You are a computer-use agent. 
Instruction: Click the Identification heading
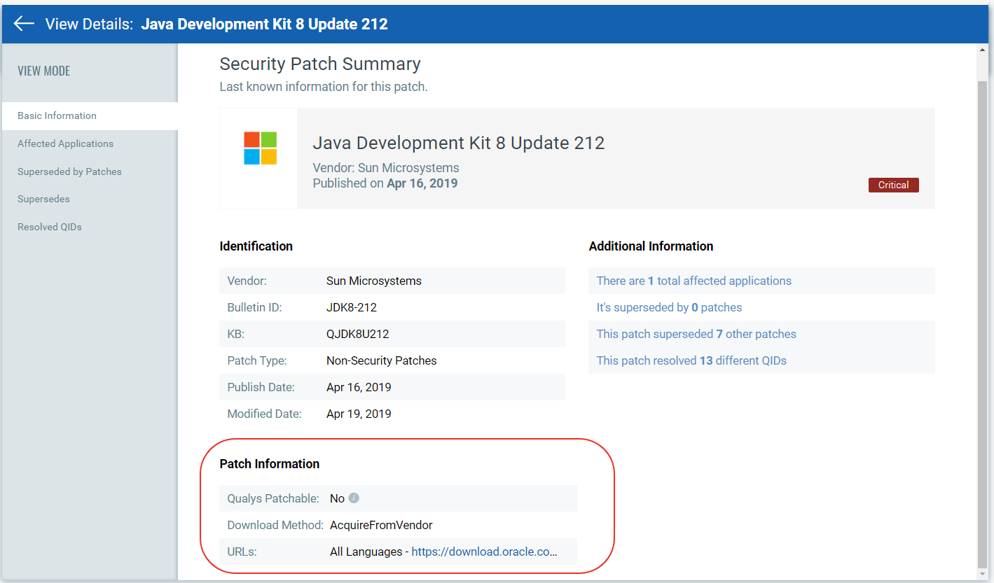256,246
